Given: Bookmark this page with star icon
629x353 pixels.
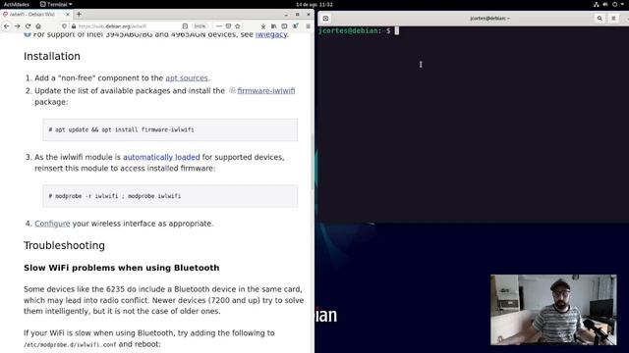Looking at the screenshot, I should point(238,26).
